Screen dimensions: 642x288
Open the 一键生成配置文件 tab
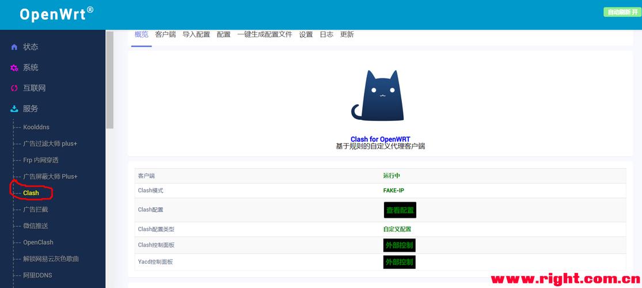264,35
